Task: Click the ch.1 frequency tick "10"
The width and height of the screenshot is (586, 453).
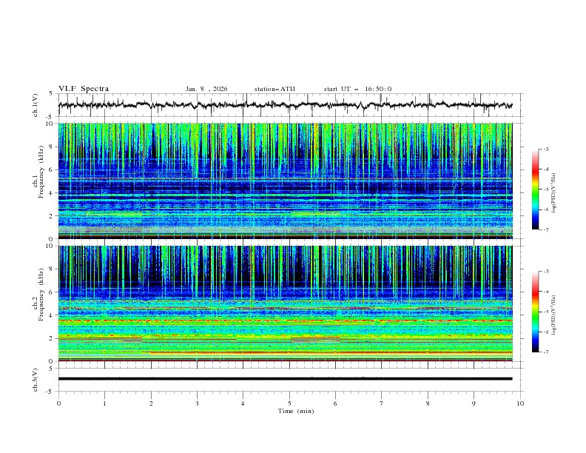Action: point(50,124)
